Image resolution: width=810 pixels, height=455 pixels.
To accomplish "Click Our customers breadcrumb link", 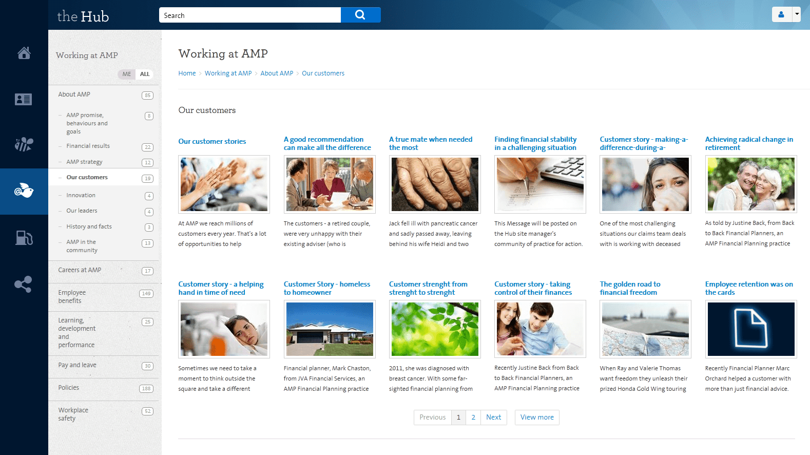I will pyautogui.click(x=323, y=73).
